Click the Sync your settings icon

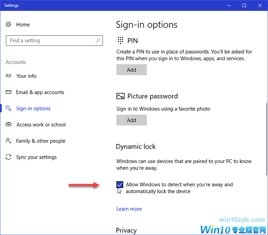pos(8,157)
